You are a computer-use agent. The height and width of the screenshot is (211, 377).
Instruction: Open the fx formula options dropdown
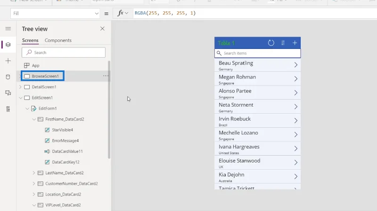126,13
